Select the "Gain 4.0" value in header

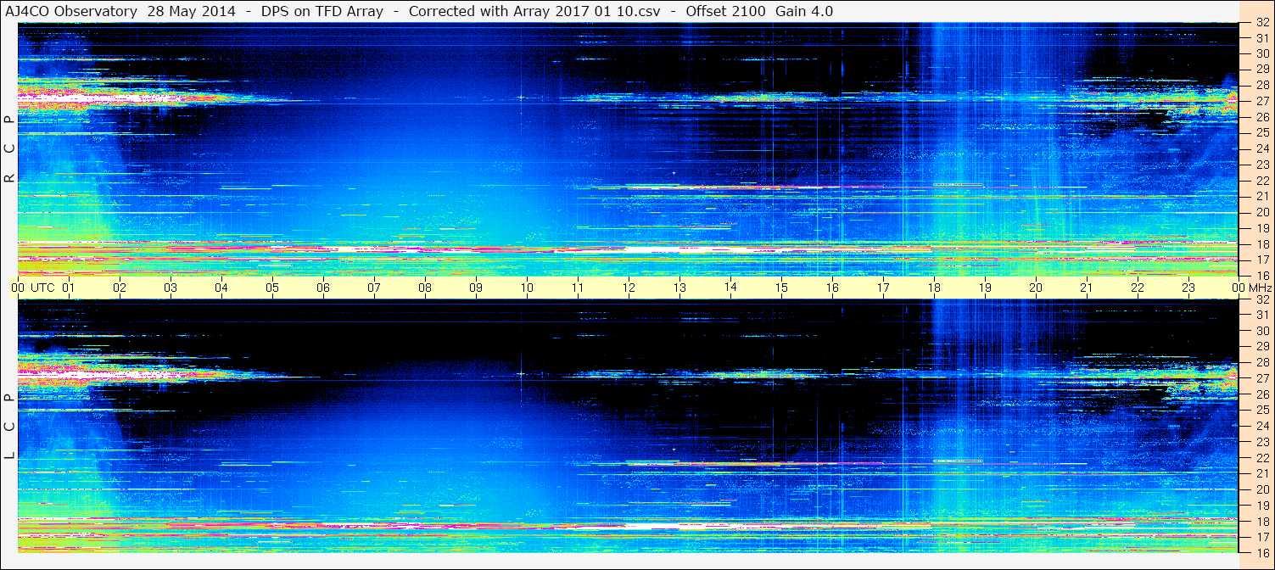(x=804, y=11)
